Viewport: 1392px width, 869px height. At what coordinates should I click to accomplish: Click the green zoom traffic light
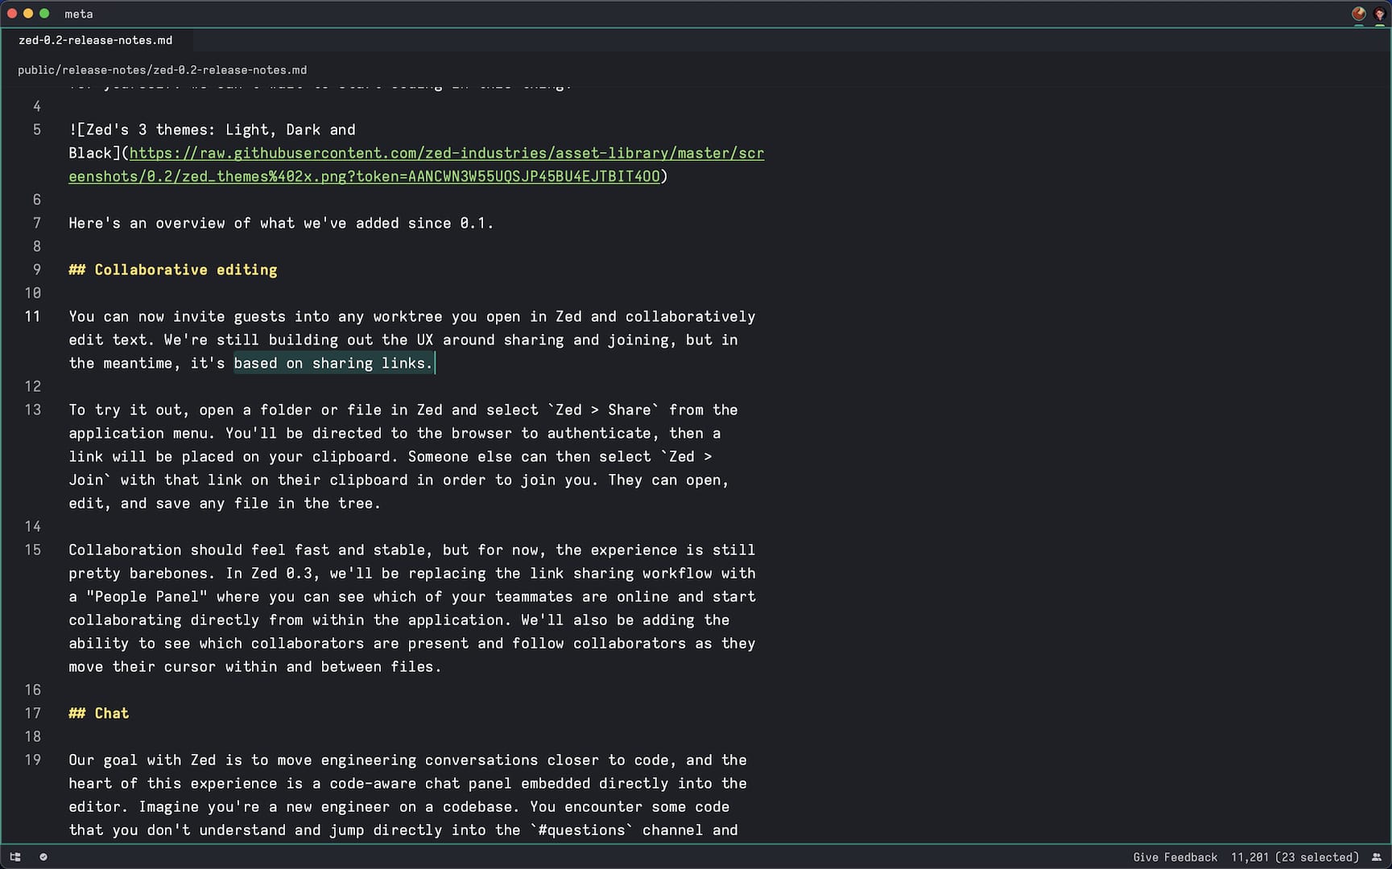[44, 14]
